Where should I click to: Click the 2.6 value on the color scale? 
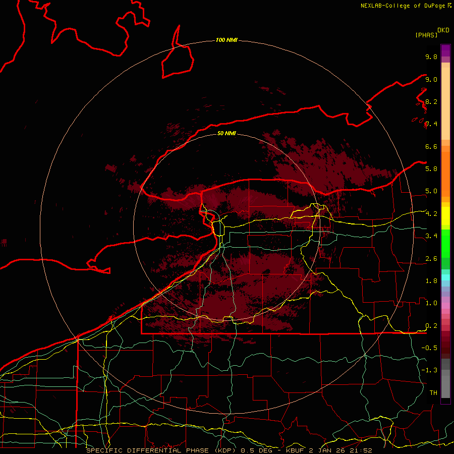coord(431,258)
